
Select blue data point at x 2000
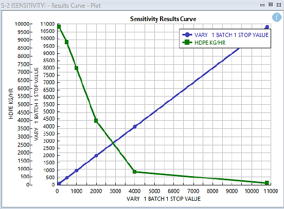click(x=96, y=156)
